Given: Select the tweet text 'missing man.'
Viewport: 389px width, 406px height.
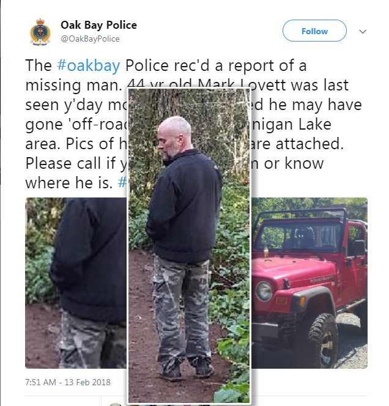Looking at the screenshot, I should pyautogui.click(x=73, y=85).
